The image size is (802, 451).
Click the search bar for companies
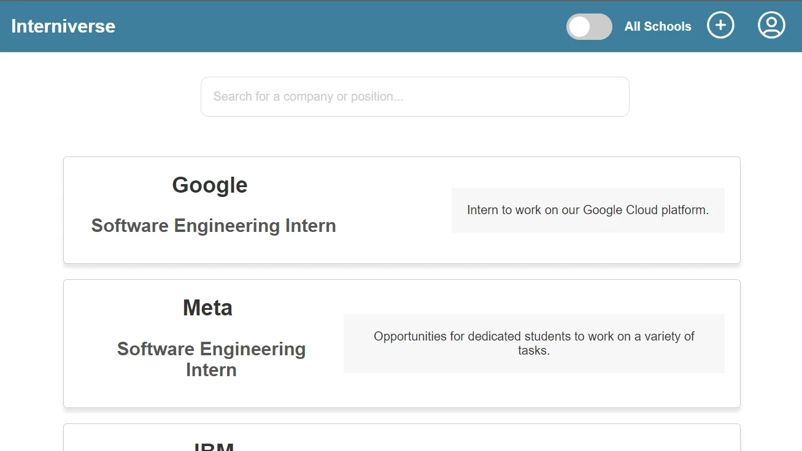(x=415, y=96)
